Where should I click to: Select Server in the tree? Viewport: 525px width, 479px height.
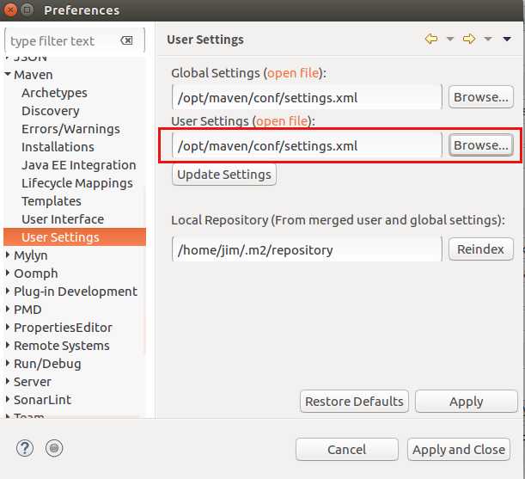[33, 382]
